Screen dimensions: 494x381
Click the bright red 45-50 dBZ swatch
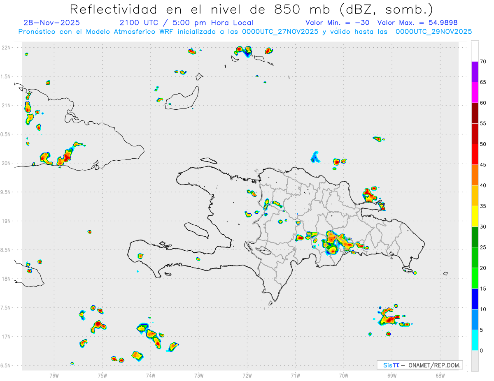point(475,154)
